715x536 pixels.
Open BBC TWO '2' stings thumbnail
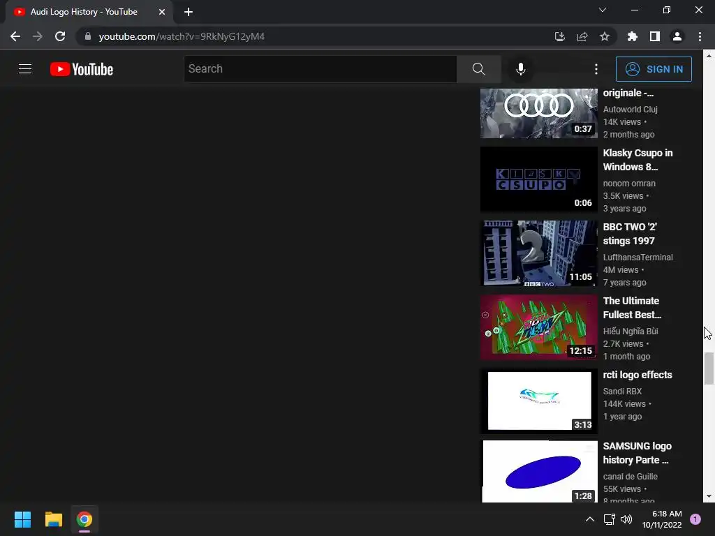(x=539, y=253)
